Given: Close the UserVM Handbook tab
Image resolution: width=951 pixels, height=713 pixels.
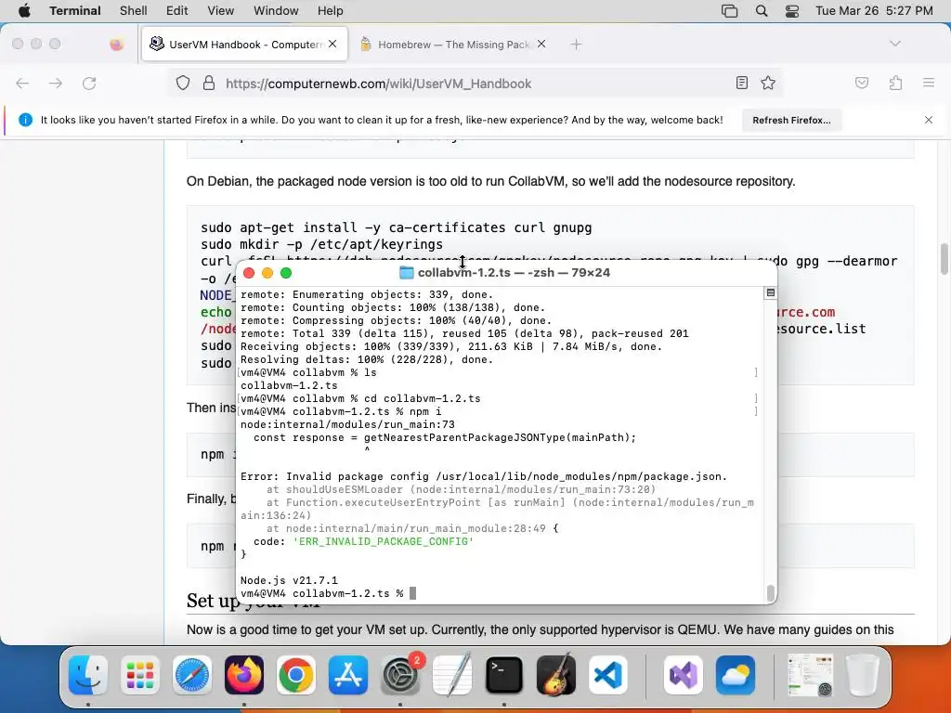Looking at the screenshot, I should 332,45.
